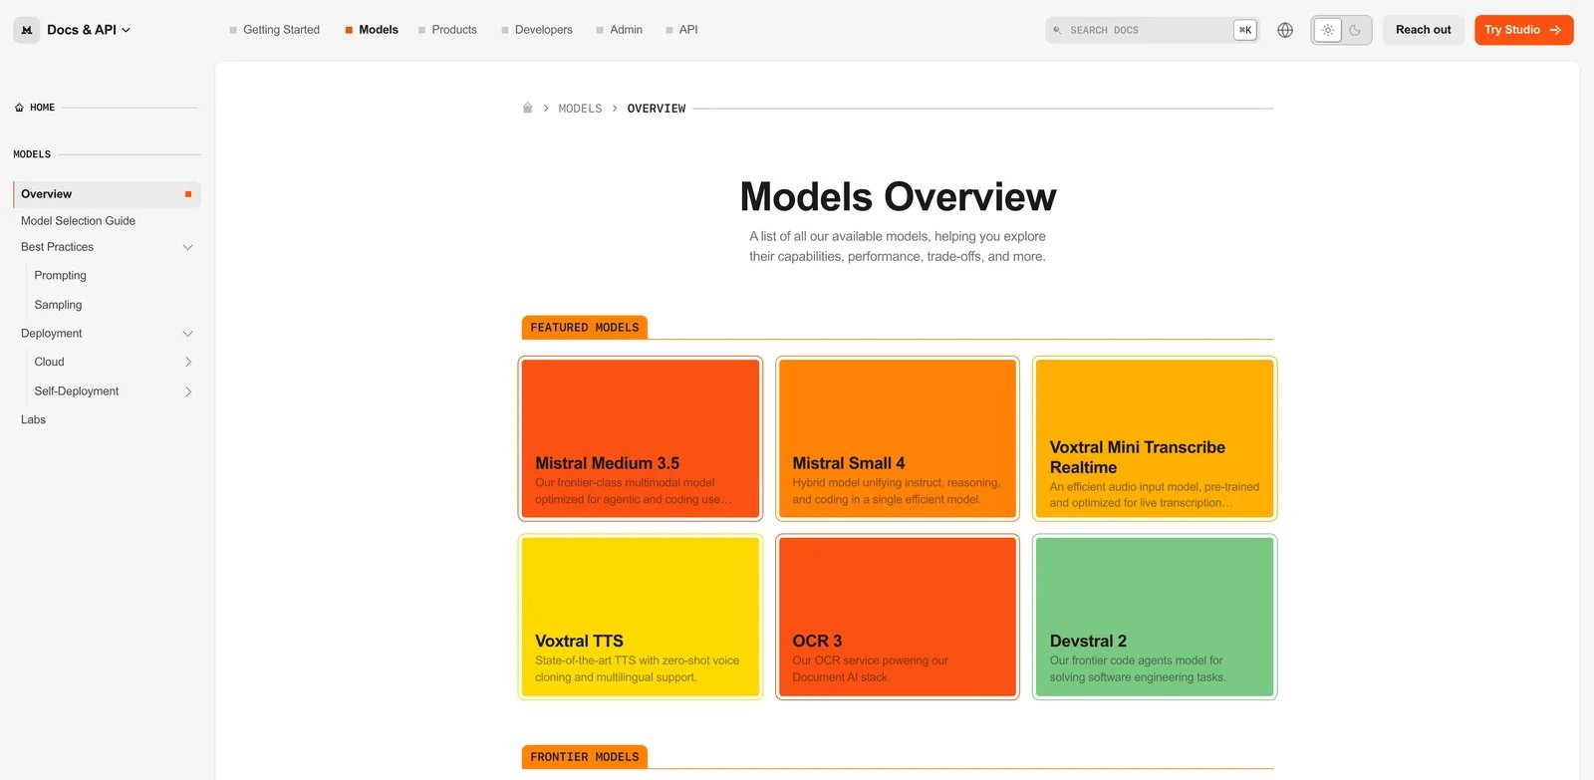Open the Docs & API dropdown
The height and width of the screenshot is (780, 1594).
89,30
